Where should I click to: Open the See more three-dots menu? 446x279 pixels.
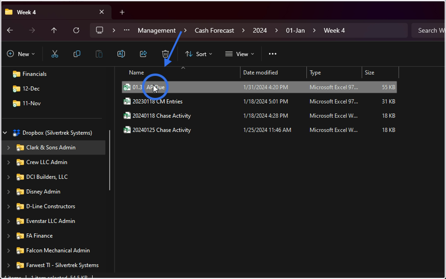pyautogui.click(x=272, y=54)
